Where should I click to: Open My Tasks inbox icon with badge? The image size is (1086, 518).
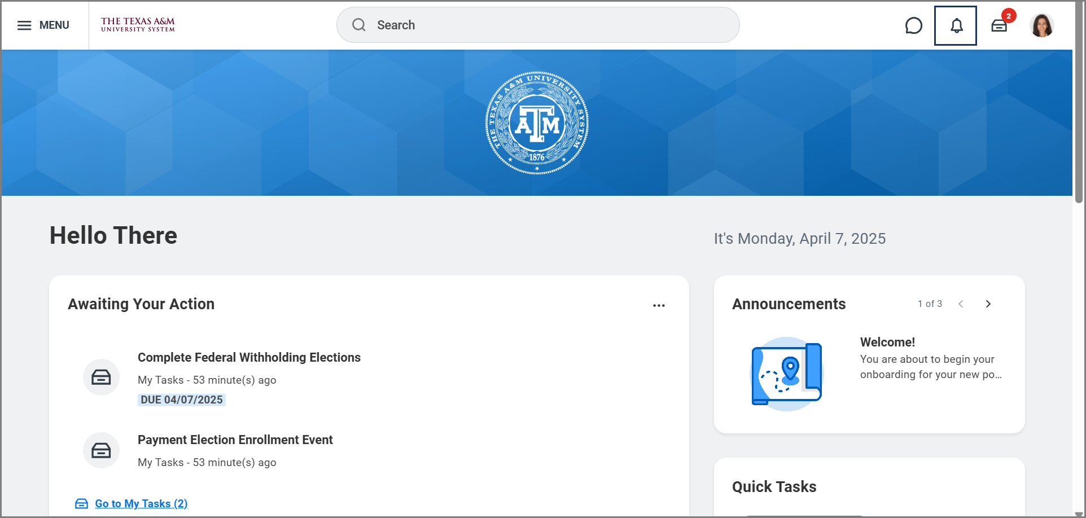pyautogui.click(x=999, y=25)
